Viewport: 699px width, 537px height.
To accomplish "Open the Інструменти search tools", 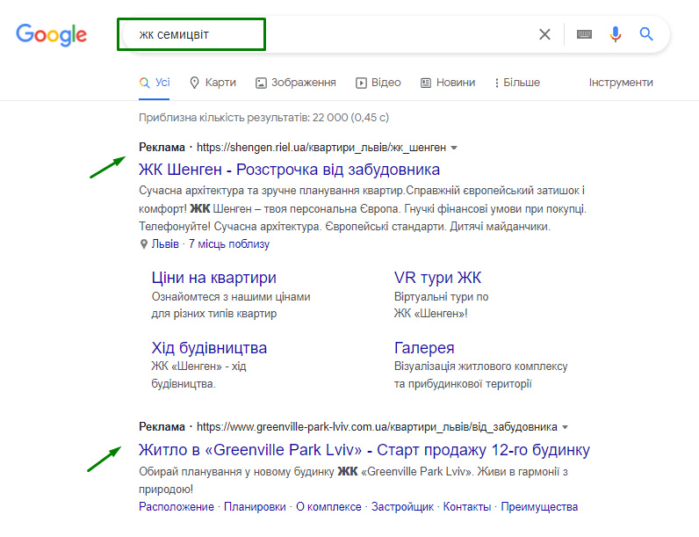I will click(621, 83).
